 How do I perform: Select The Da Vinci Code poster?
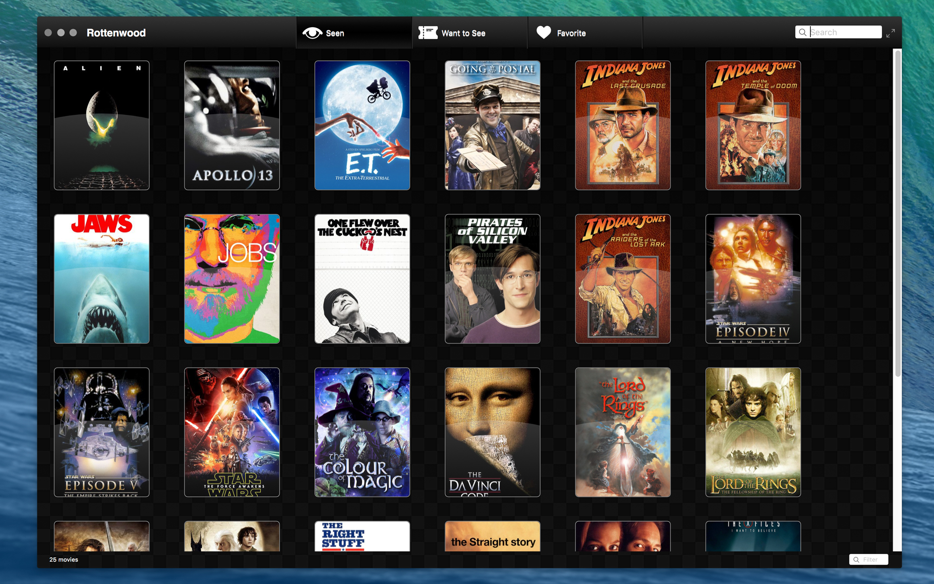[x=493, y=432]
